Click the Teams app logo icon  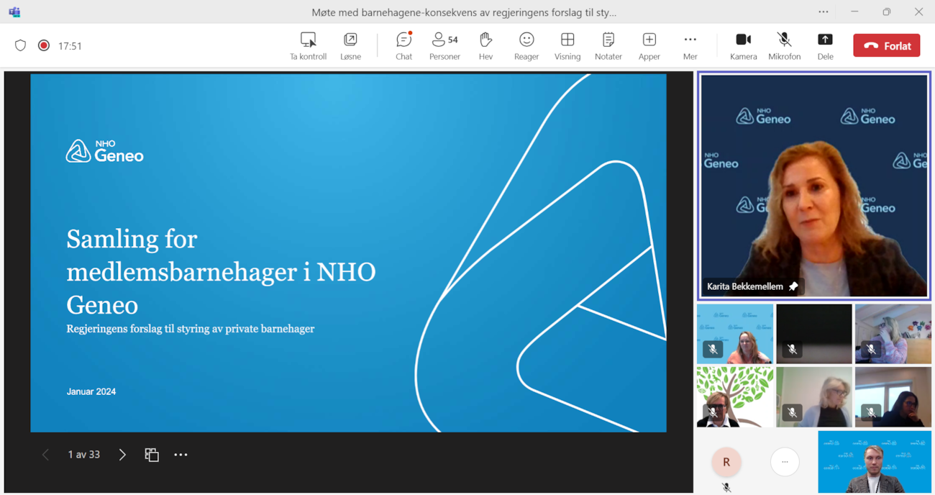point(14,12)
